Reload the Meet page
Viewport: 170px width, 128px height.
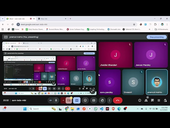[12, 24]
